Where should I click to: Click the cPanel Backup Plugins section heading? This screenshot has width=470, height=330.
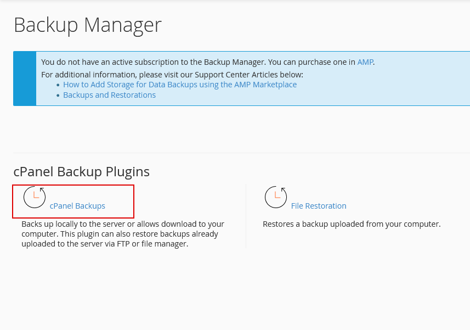pyautogui.click(x=81, y=172)
